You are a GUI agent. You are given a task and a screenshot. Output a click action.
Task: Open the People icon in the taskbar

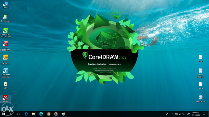tap(167, 114)
